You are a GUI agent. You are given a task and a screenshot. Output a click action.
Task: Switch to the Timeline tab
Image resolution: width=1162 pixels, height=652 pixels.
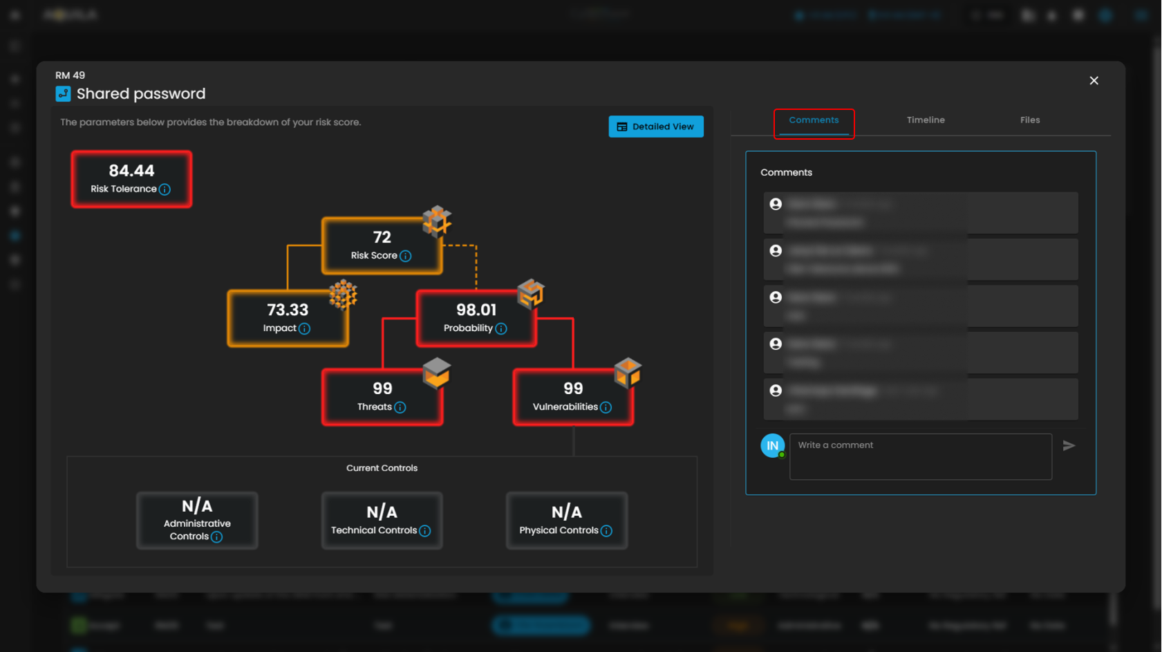[926, 120]
